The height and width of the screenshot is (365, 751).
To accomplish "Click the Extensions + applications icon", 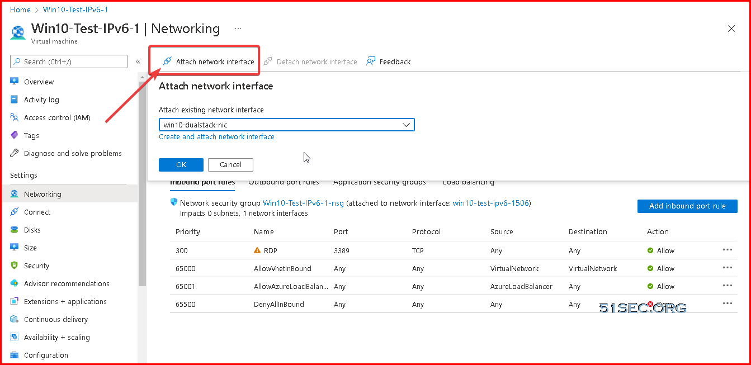I will (15, 301).
